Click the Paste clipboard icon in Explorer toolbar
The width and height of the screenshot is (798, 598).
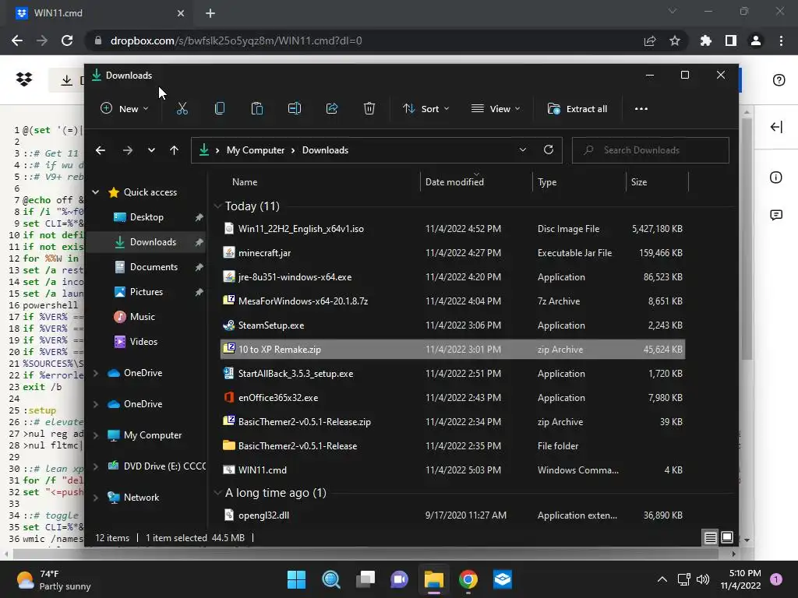click(257, 108)
